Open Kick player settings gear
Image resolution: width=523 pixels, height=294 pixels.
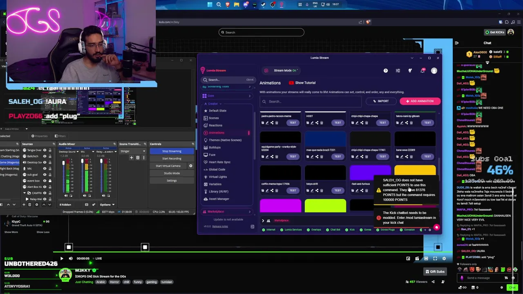tap(444, 258)
